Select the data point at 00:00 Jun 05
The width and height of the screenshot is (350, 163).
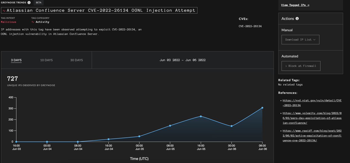click(139, 136)
